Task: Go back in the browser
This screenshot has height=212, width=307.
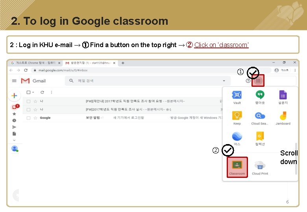Action: (11, 70)
